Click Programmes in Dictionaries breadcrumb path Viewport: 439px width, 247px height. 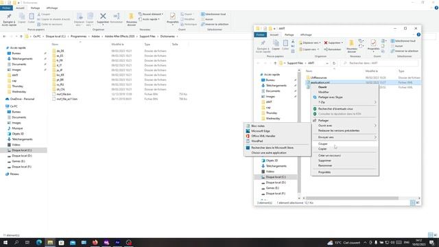point(78,36)
